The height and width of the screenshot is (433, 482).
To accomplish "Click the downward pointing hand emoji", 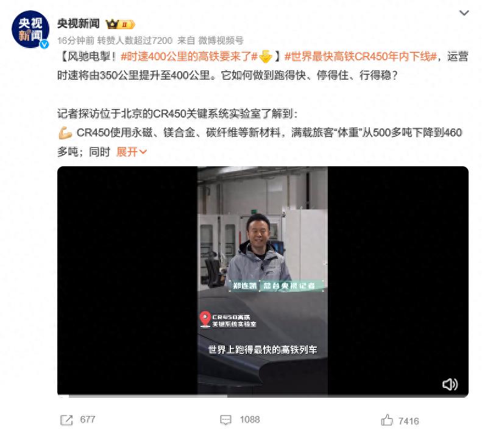I will tap(266, 57).
